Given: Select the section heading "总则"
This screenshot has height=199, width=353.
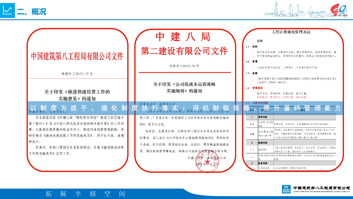Looking at the screenshot, I should (260, 41).
